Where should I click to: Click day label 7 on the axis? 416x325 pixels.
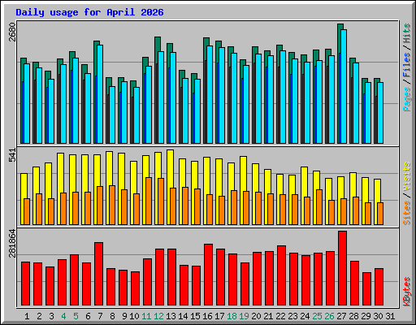100,316
